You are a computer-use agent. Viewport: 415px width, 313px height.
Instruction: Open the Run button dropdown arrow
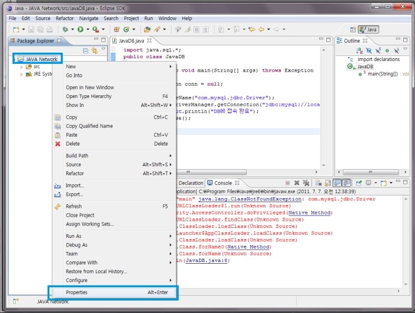tap(87, 29)
